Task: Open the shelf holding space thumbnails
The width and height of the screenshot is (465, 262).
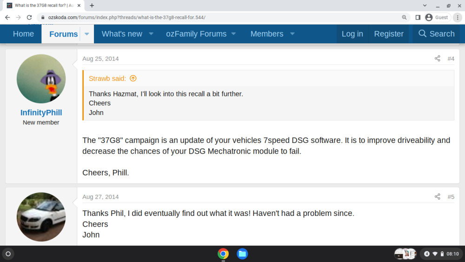Action: pyautogui.click(x=405, y=254)
